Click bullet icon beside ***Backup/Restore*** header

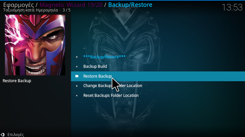click(x=77, y=57)
